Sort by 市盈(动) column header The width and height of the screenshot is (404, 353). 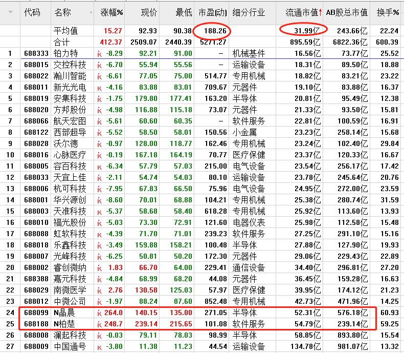tap(213, 12)
